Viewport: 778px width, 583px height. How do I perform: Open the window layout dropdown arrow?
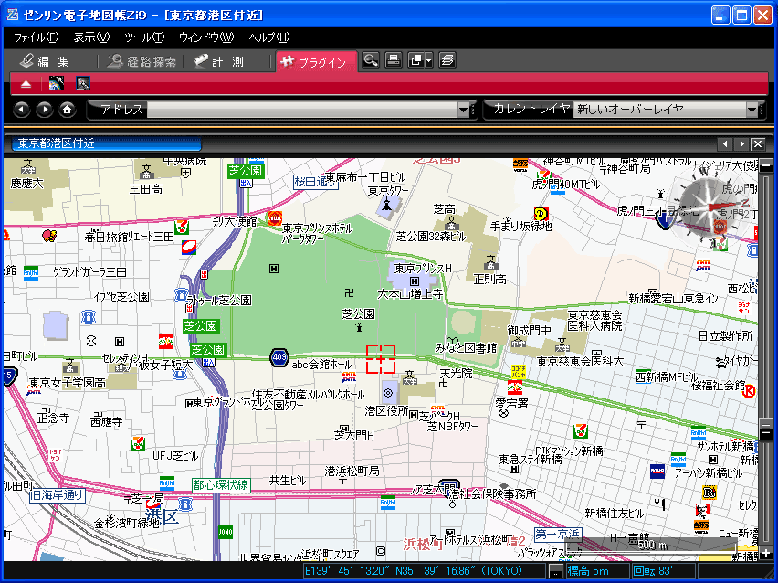[428, 60]
